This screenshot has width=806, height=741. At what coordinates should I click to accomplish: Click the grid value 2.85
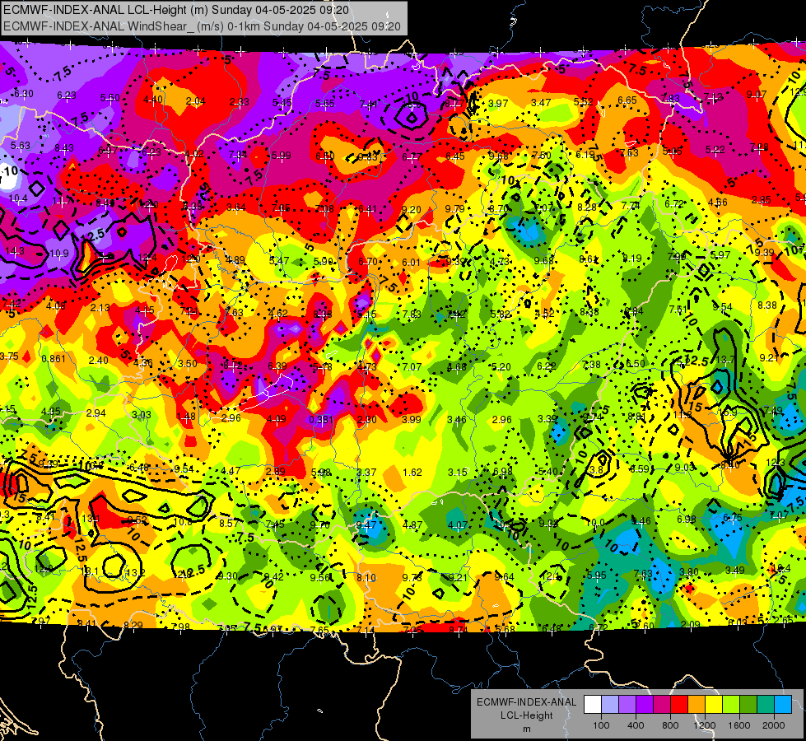pyautogui.click(x=761, y=200)
